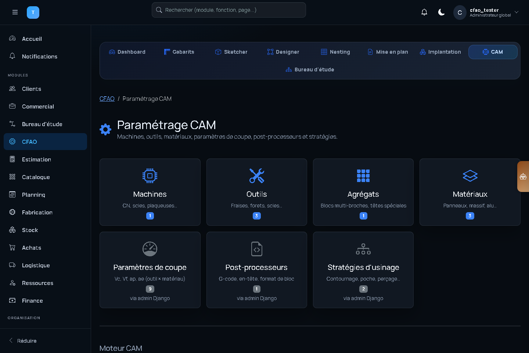Viewport: 529px width, 353px height.
Task: Open the Matériaux card title
Action: pos(470,194)
